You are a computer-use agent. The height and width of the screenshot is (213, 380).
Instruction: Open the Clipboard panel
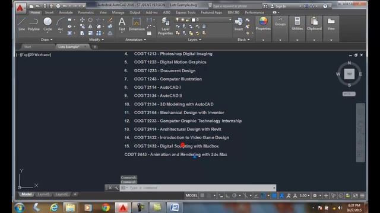314,24
